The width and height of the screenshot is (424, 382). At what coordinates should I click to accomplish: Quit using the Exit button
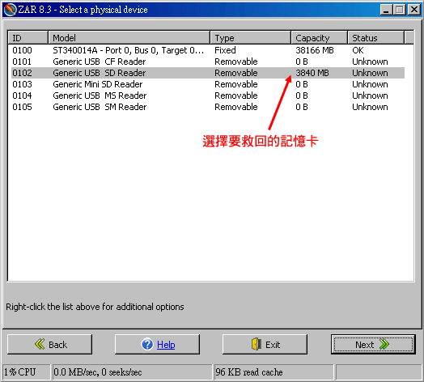265,344
